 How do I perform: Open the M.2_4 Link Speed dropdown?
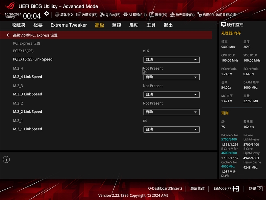coord(171,77)
